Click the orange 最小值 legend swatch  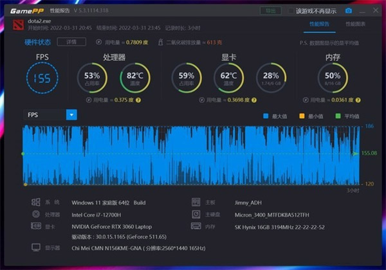point(302,116)
